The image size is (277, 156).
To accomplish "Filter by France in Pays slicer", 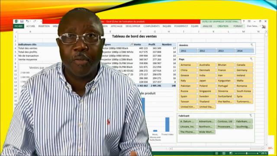I will point(225,70).
